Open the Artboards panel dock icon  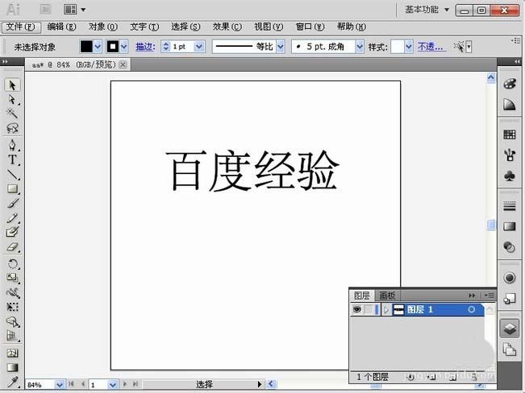pyautogui.click(x=509, y=350)
